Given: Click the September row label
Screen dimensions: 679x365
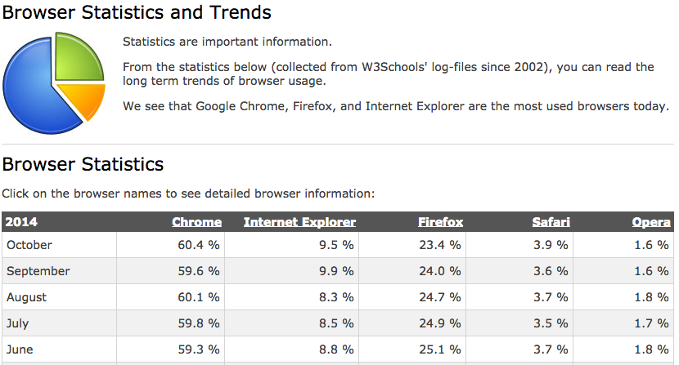Looking at the screenshot, I should 38,271.
